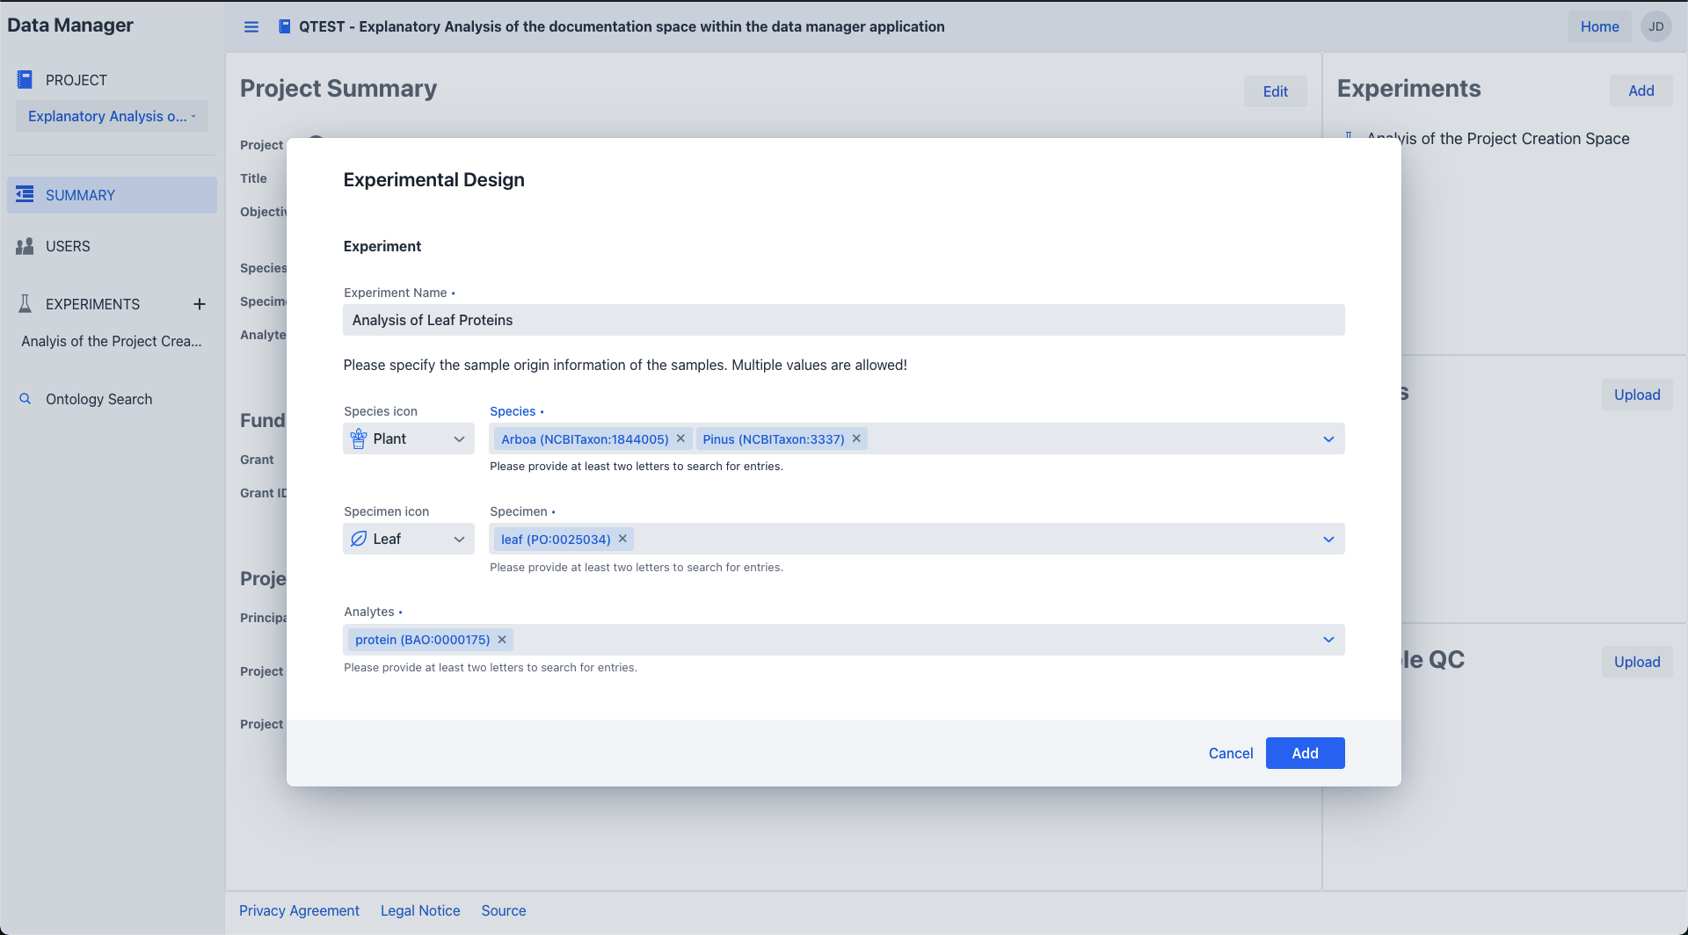Remove the Arboa species tag
Viewport: 1688px width, 935px height.
(x=680, y=439)
